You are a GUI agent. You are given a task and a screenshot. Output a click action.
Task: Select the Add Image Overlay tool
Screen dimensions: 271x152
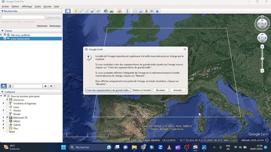point(92,11)
